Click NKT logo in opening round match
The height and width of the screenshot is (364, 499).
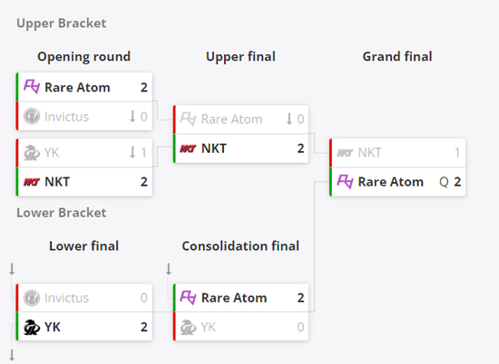click(32, 182)
